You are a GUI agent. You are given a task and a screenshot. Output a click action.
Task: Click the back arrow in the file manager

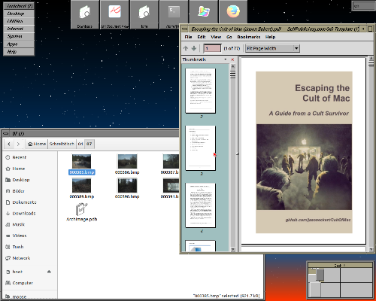tap(9, 144)
